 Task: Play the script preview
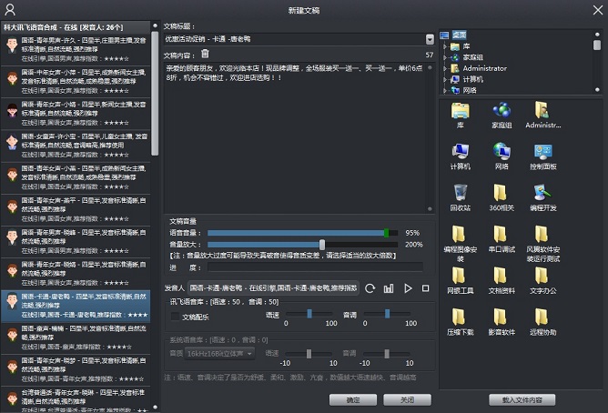pyautogui.click(x=408, y=288)
